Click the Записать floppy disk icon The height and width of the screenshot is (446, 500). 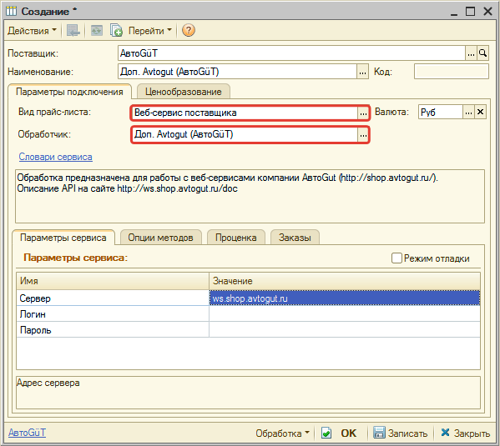(379, 433)
